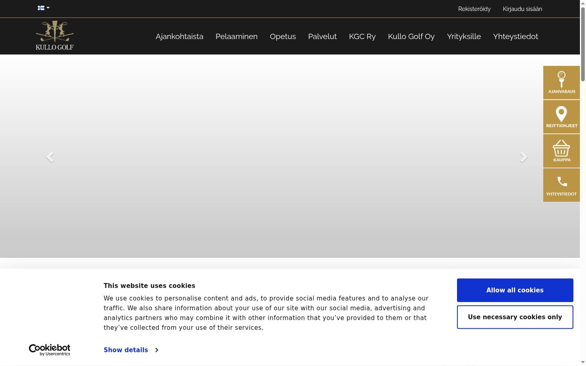Click the Rekisteröidy link

click(x=474, y=9)
